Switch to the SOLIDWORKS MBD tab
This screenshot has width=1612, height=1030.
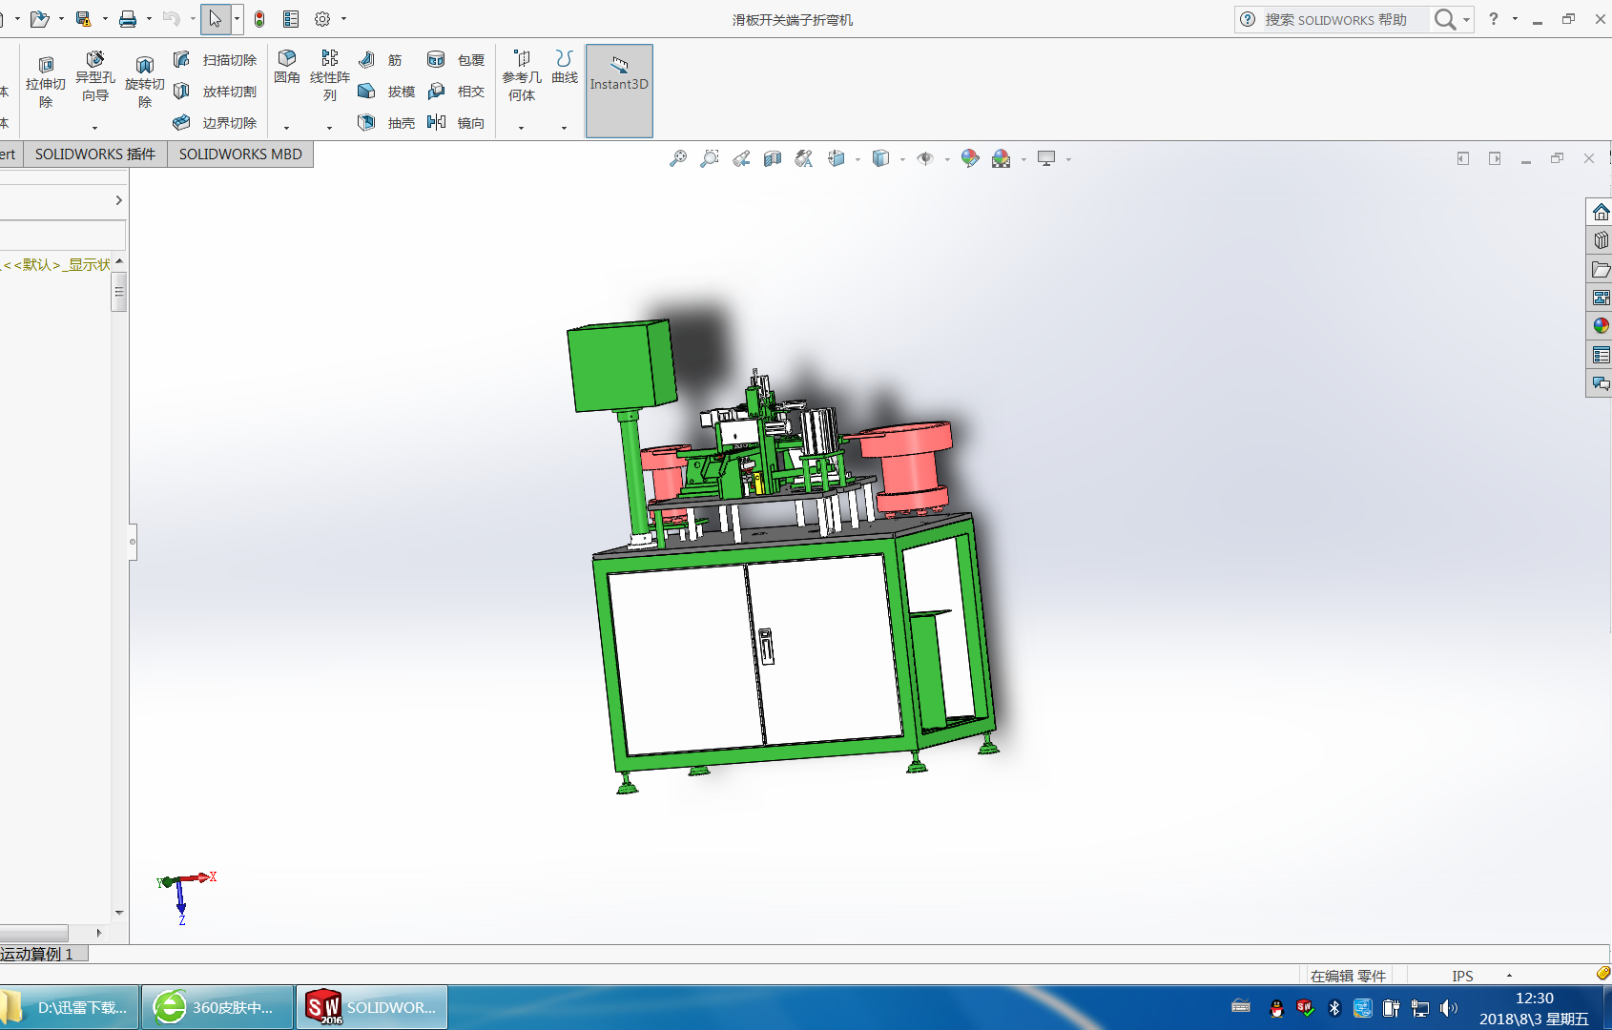pos(240,154)
